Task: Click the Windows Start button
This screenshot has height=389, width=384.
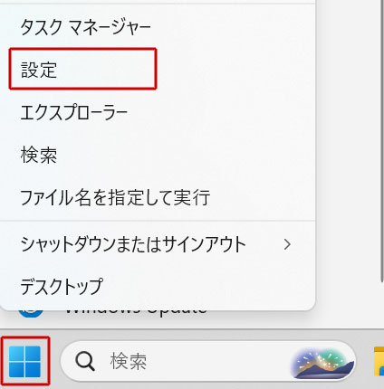Action: (x=24, y=361)
